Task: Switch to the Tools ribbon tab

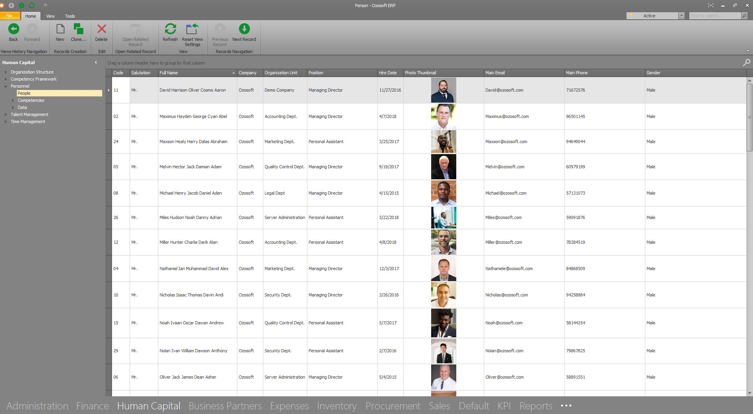Action: point(70,16)
